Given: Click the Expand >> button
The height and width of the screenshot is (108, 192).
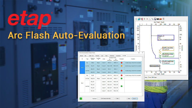Looking at the screenshot, I should (x=135, y=99).
